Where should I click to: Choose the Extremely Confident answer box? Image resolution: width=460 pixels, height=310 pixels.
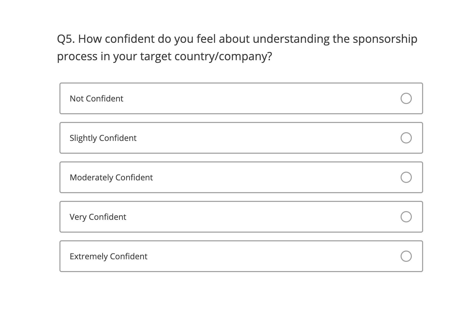click(241, 256)
